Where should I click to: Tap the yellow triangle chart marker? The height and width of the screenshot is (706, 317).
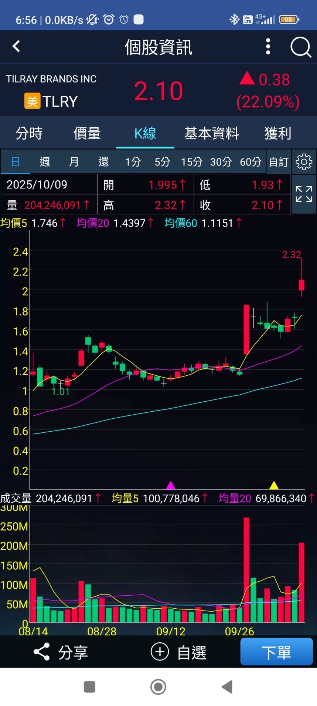coord(274,485)
